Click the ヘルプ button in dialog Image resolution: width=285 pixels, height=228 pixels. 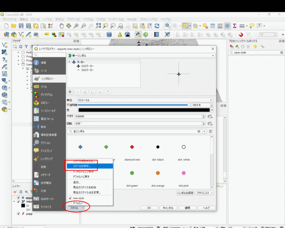coord(207,208)
